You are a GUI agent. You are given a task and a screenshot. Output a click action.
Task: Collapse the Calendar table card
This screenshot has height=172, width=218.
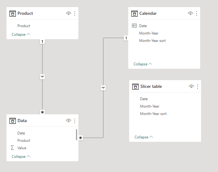(143, 64)
